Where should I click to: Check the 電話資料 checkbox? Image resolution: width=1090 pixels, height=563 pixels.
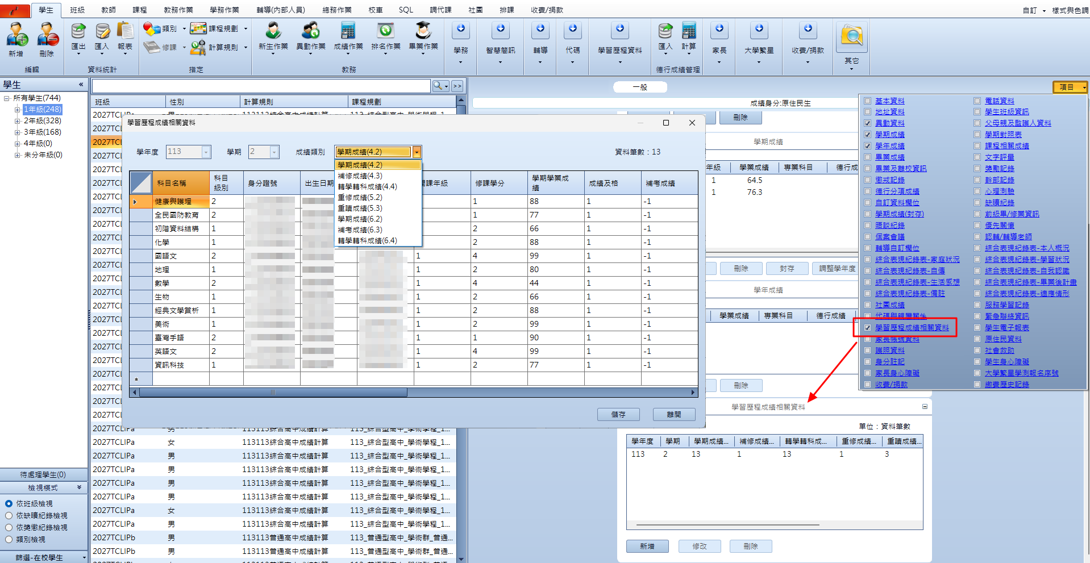[x=977, y=101]
